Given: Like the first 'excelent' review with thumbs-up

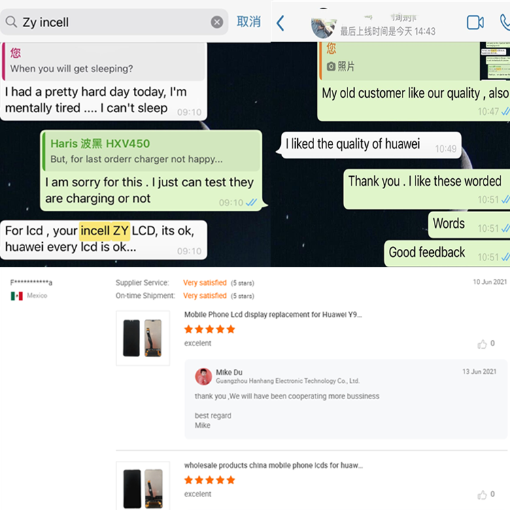Looking at the screenshot, I should [x=482, y=344].
